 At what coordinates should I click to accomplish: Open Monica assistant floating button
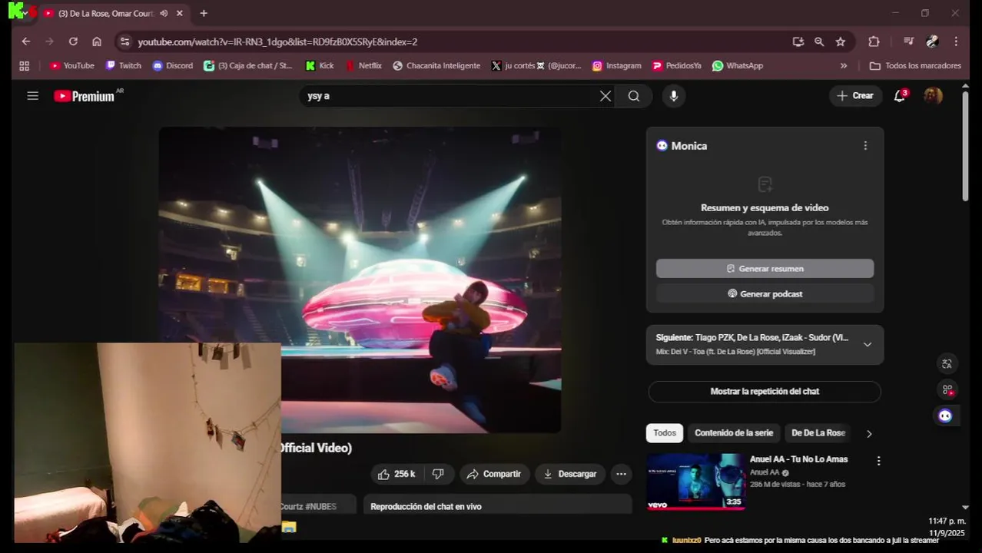pos(945,416)
